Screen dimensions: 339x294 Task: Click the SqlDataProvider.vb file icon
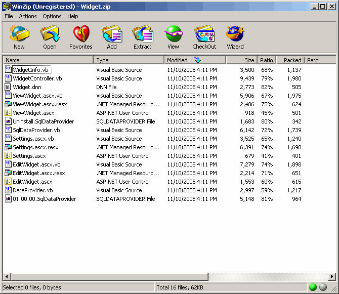pos(8,130)
